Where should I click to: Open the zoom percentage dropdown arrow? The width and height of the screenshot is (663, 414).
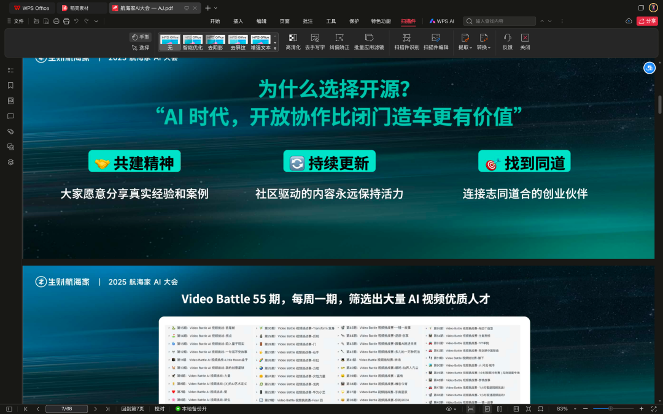575,409
